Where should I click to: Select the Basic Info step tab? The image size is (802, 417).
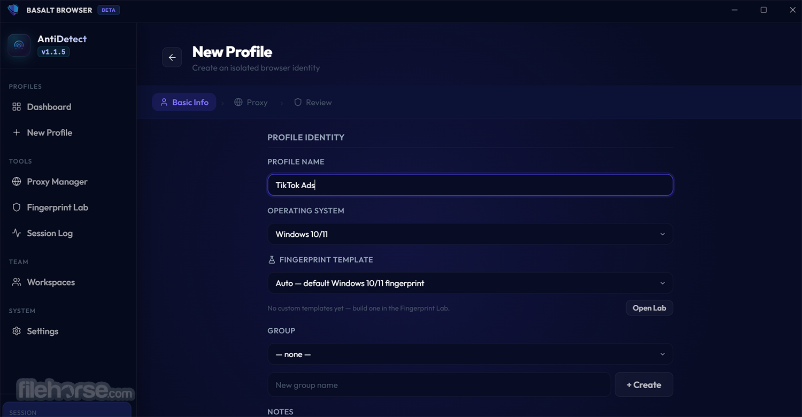184,103
